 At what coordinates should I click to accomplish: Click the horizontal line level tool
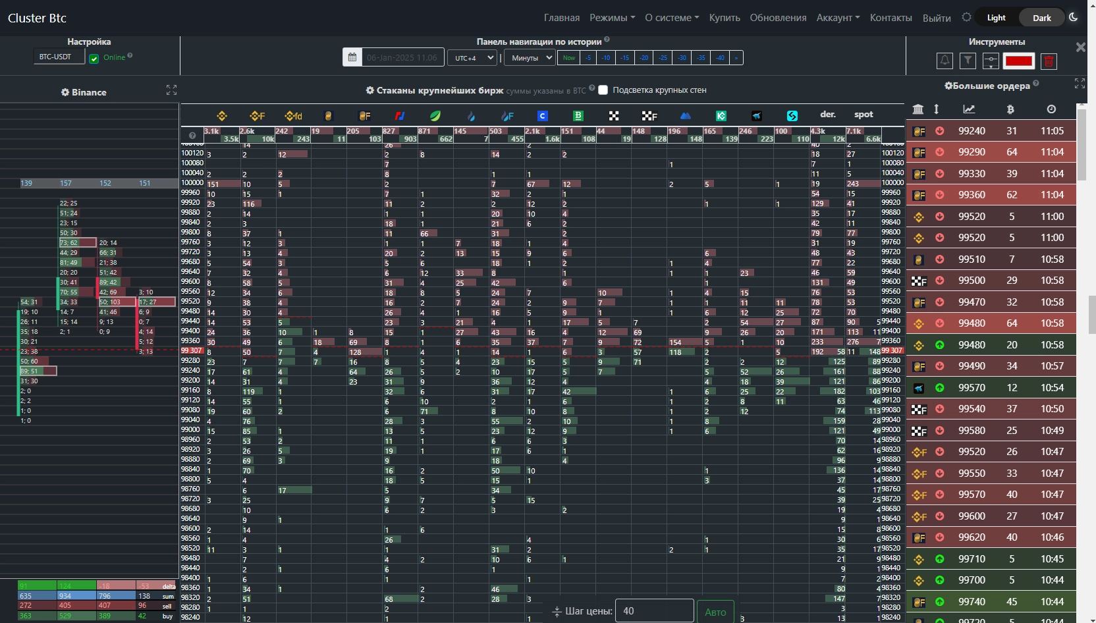[x=991, y=61]
